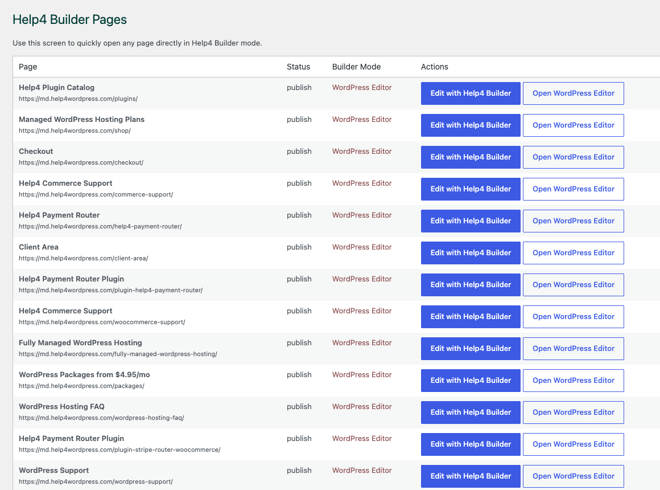Click WordPress Editor mode in Help4 Plugin Catalog row
This screenshot has width=660, height=490.
(362, 87)
